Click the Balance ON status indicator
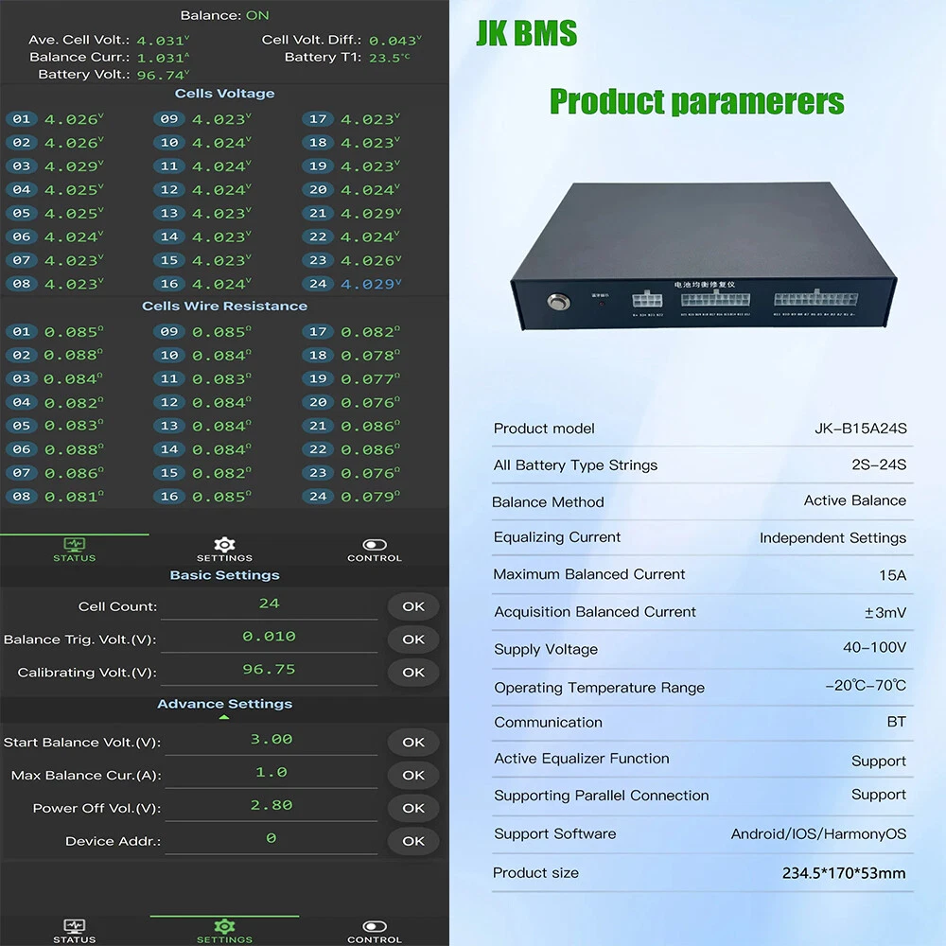 257,15
